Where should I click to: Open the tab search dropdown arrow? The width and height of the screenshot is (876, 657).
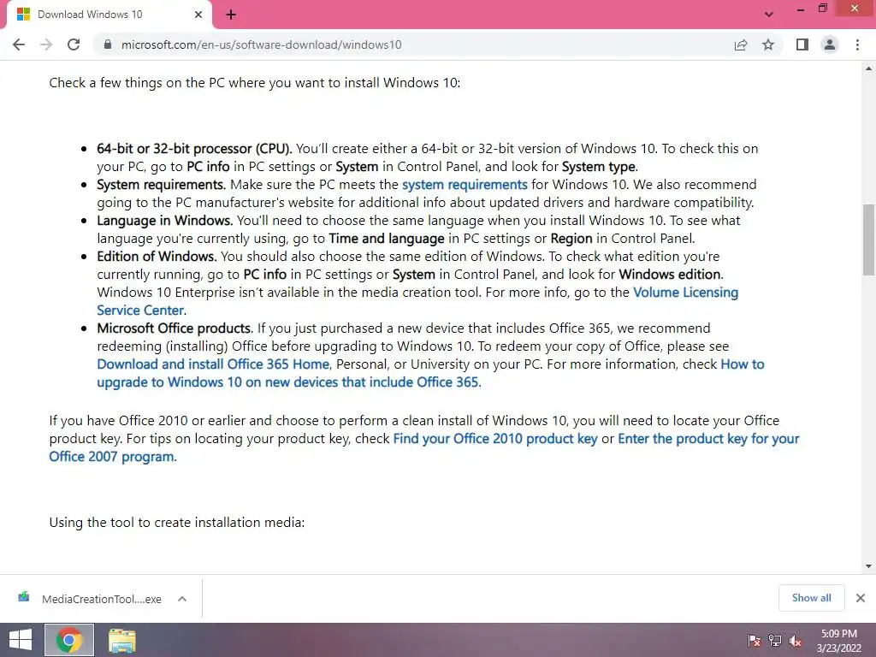769,15
